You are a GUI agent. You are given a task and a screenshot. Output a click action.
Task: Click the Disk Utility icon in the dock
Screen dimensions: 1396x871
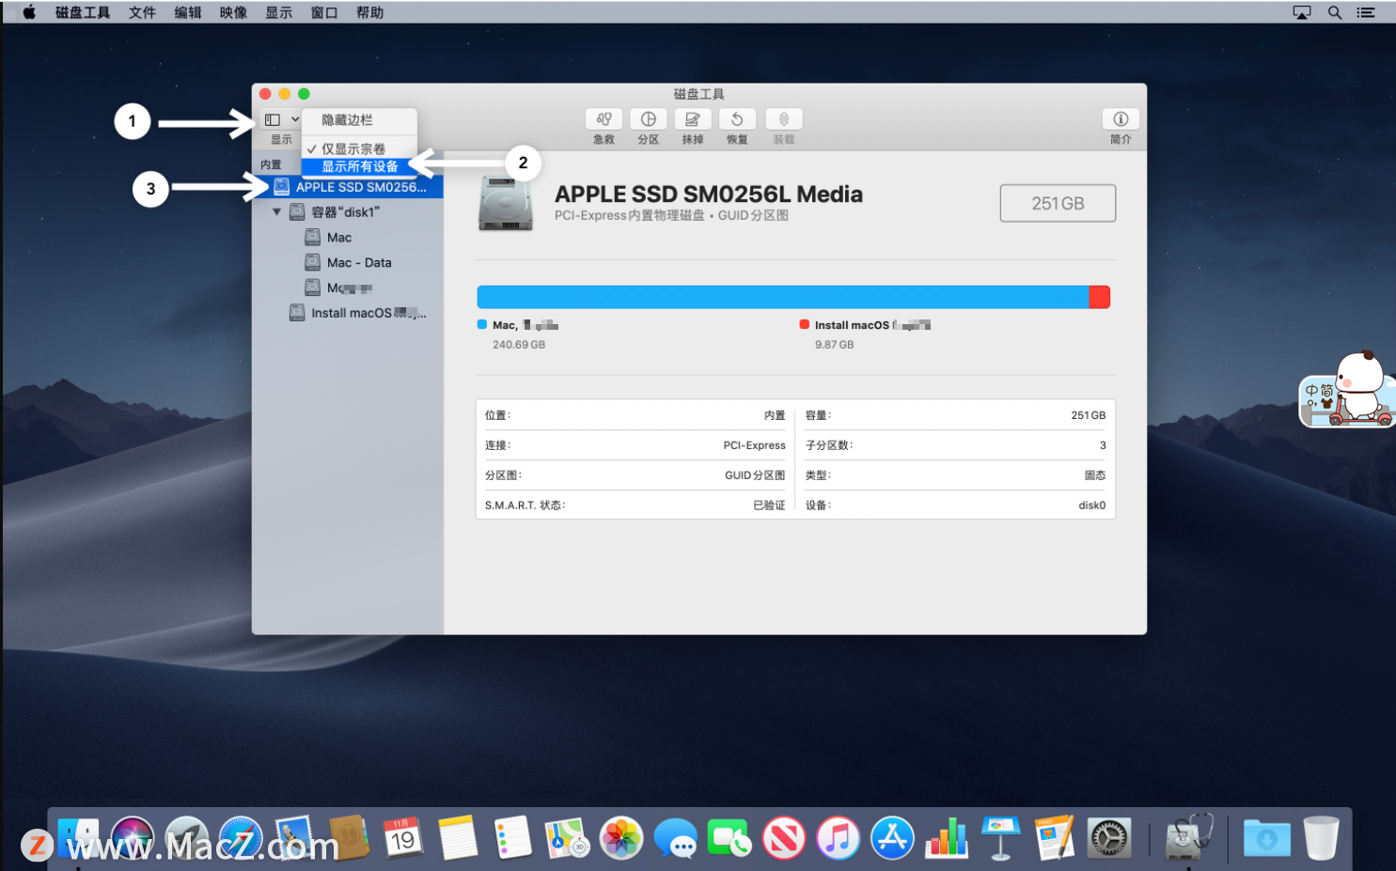pyautogui.click(x=1189, y=837)
